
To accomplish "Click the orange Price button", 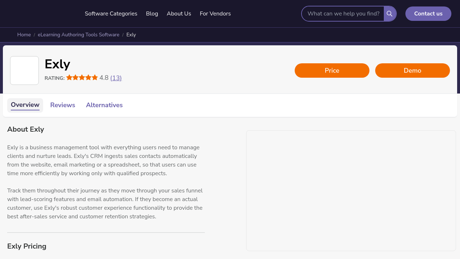I will click(x=332, y=71).
